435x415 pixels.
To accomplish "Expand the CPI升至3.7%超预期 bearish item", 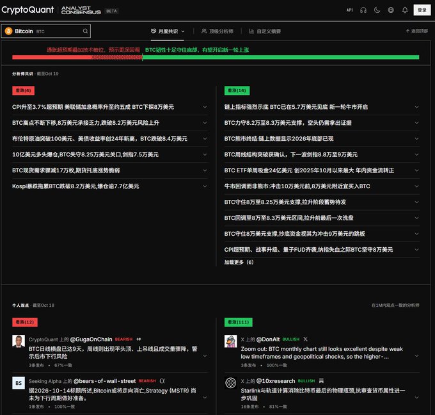I will 109,107.
